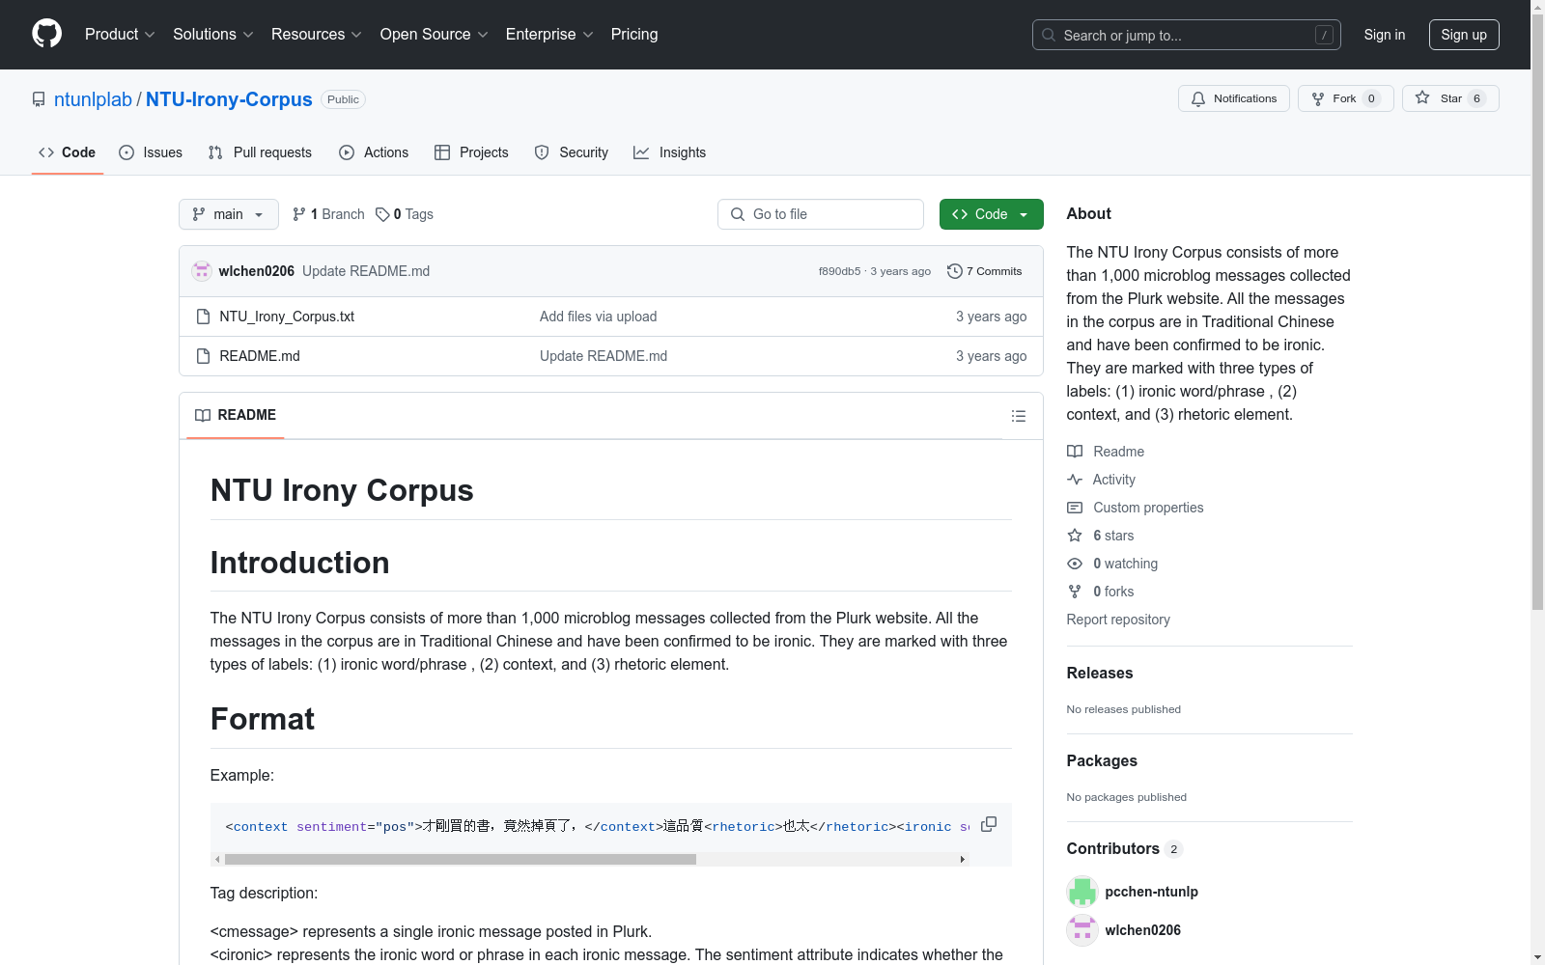Click the Sign in link
The width and height of the screenshot is (1545, 965).
pyautogui.click(x=1385, y=35)
